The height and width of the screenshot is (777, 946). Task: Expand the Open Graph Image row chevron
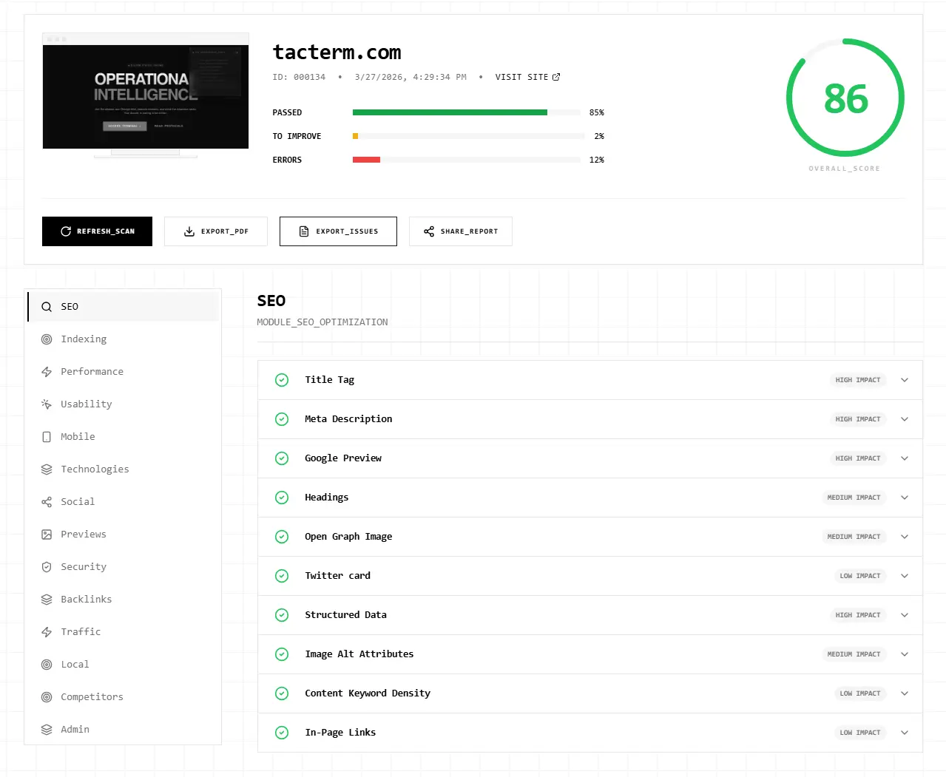point(905,537)
